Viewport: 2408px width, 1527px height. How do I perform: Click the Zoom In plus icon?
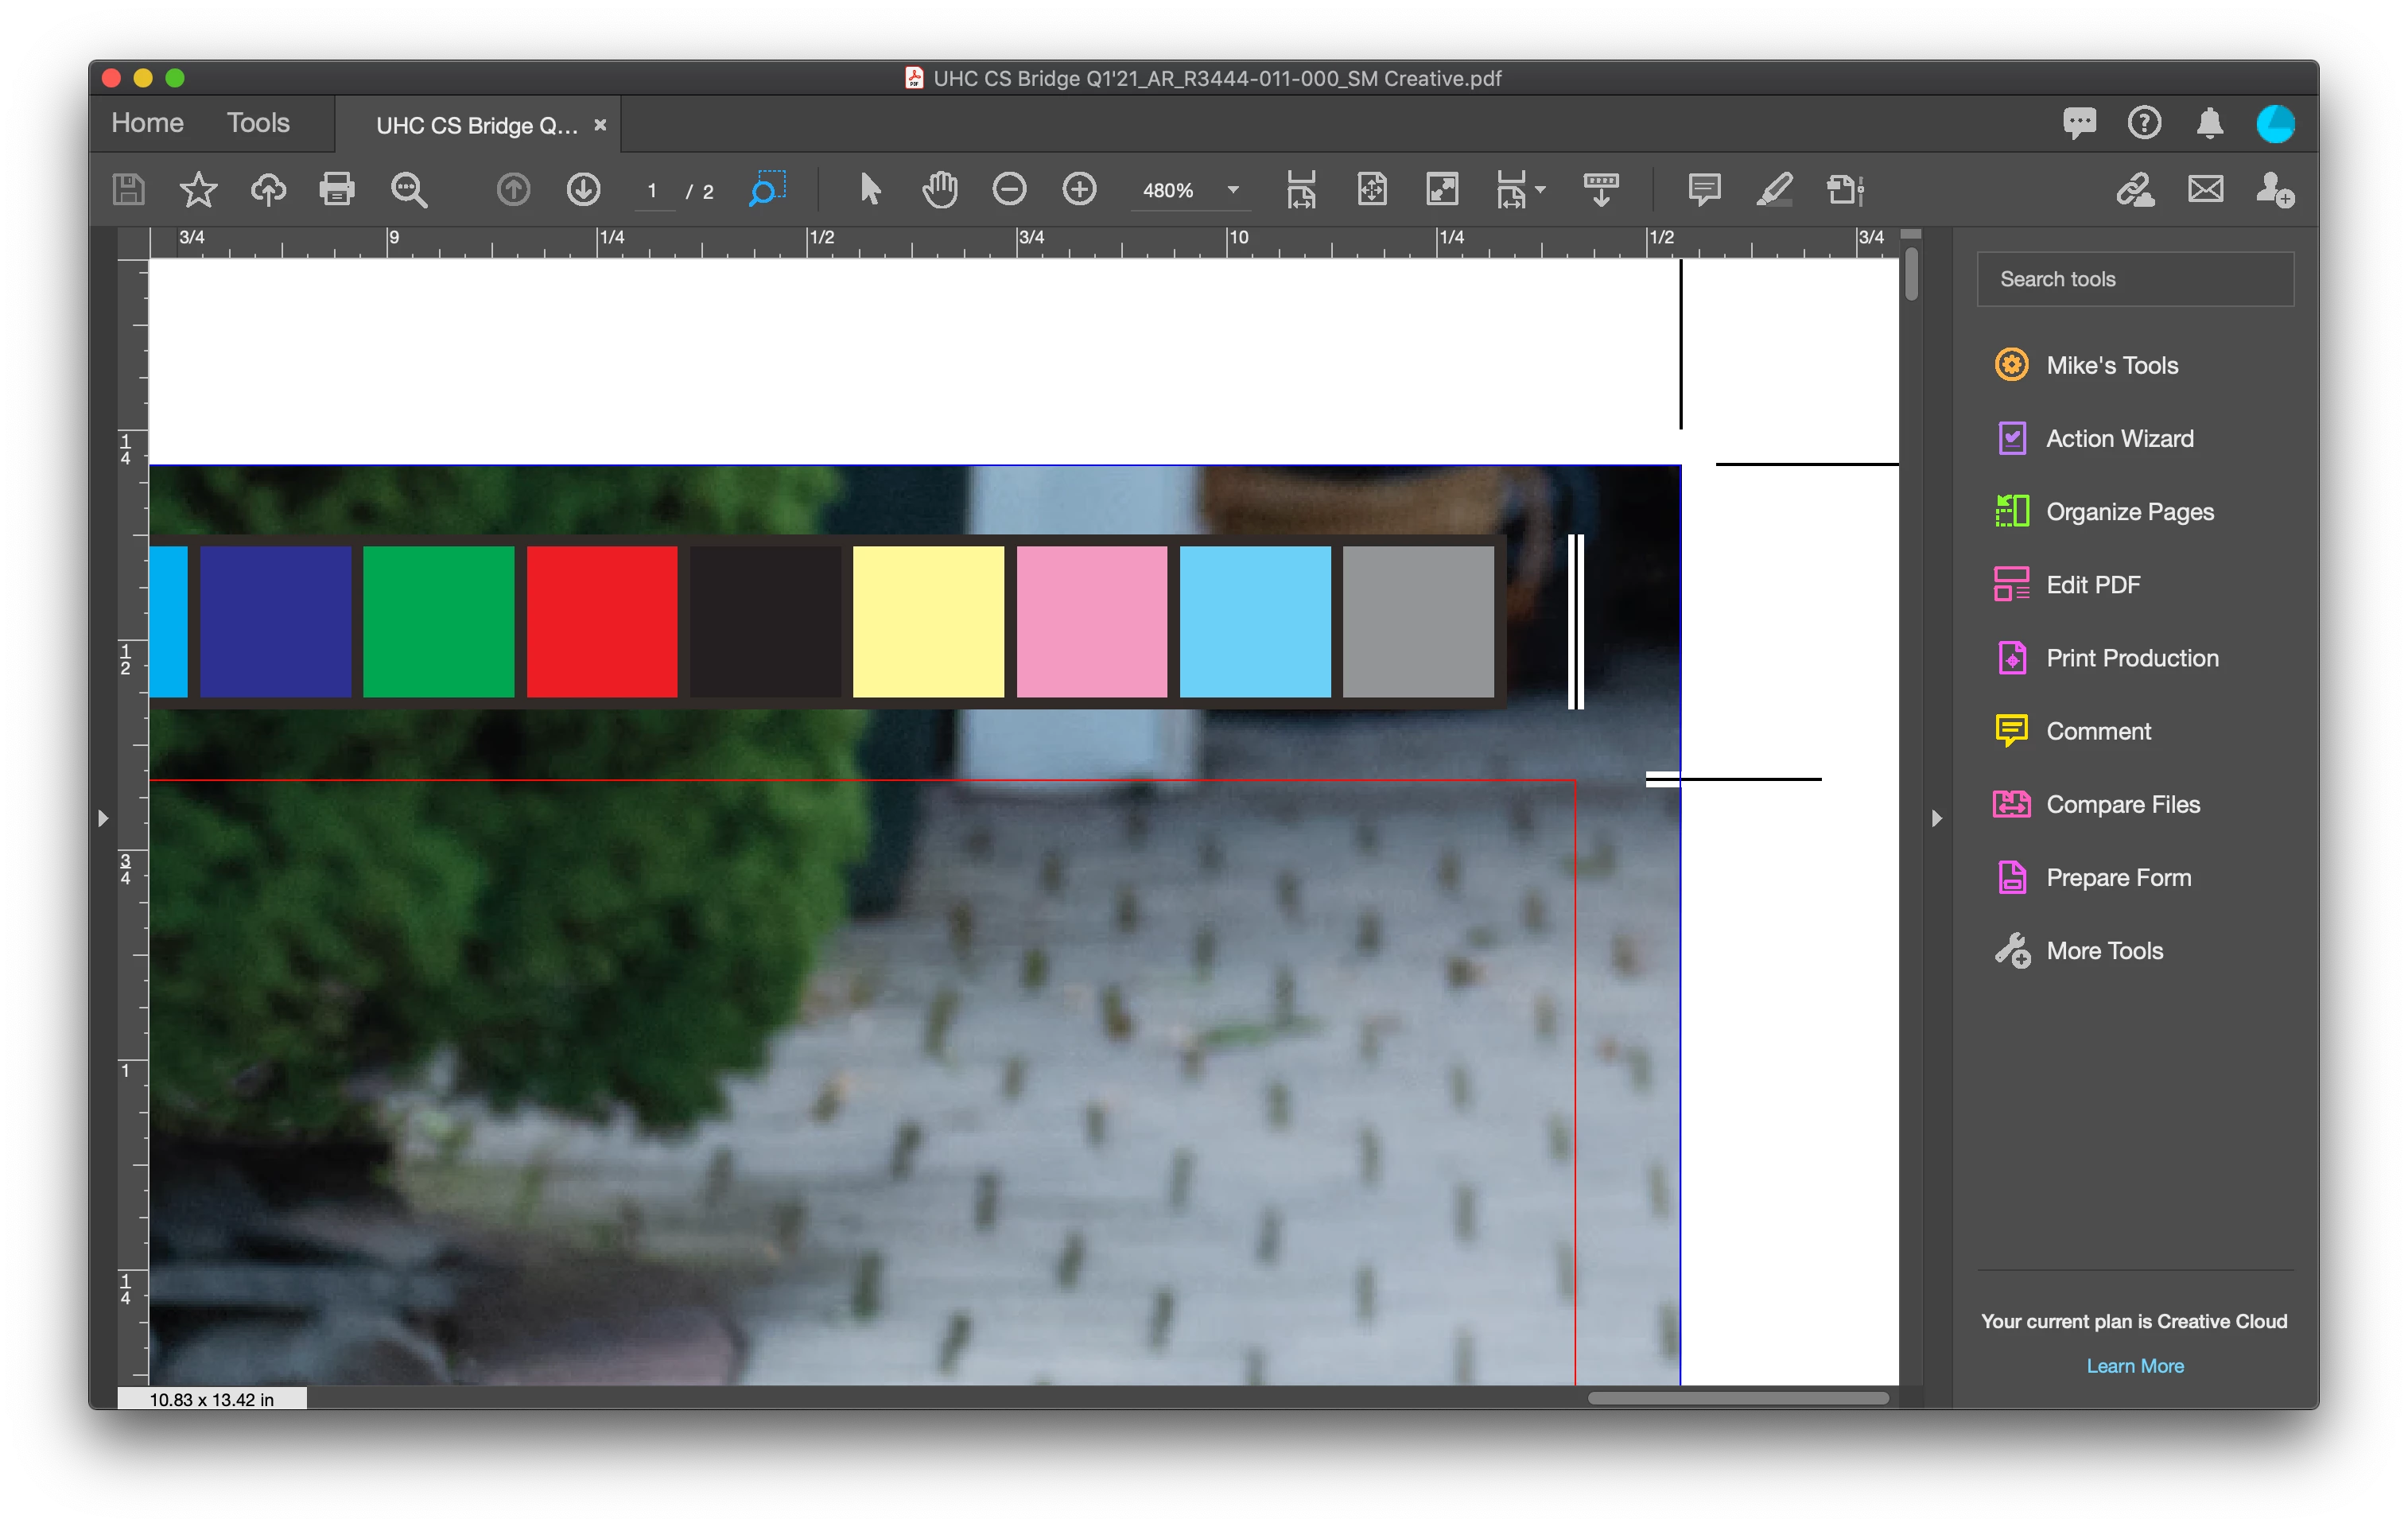[1079, 189]
